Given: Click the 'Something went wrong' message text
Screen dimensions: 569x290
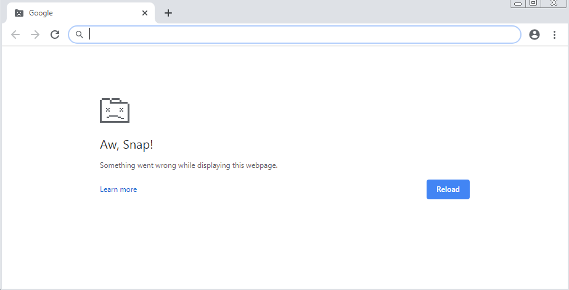Looking at the screenshot, I should point(189,165).
